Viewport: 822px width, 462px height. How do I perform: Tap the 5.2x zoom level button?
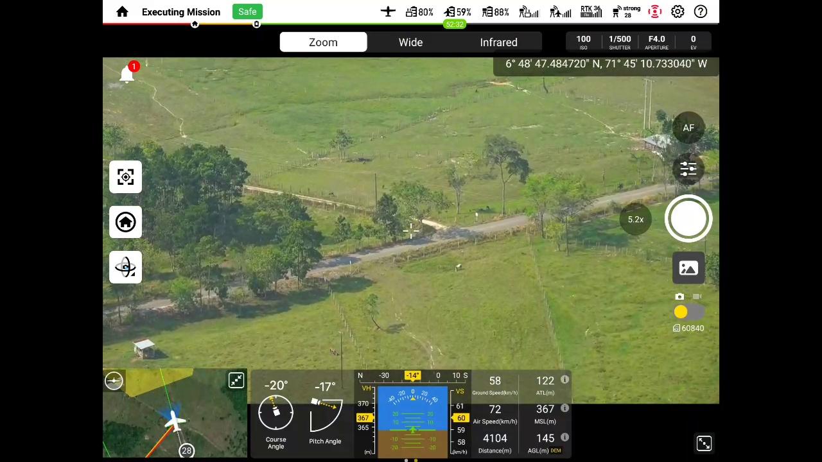click(636, 219)
